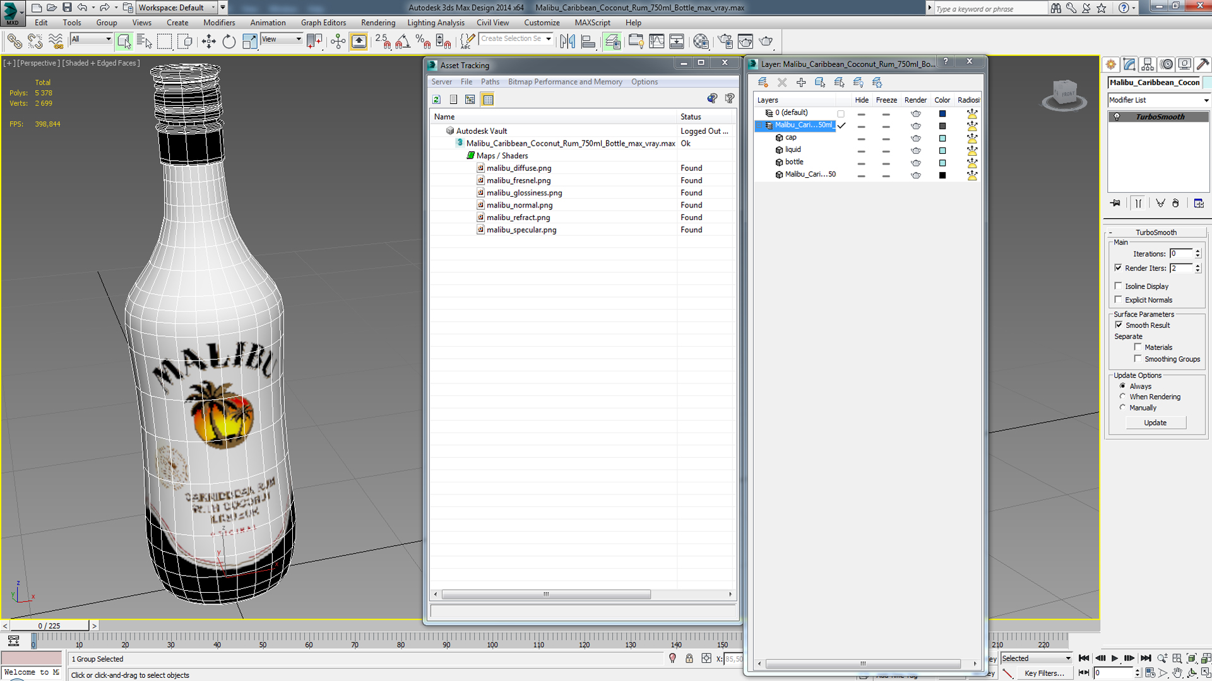
Task: Activate the Select Object tool
Action: coord(124,42)
